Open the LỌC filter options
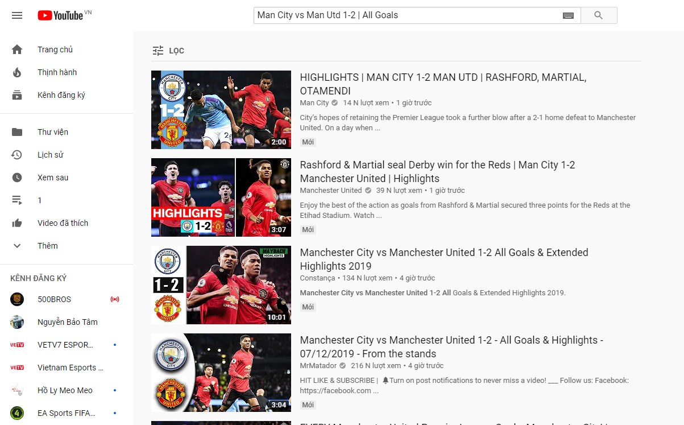The height and width of the screenshot is (425, 684). (168, 50)
